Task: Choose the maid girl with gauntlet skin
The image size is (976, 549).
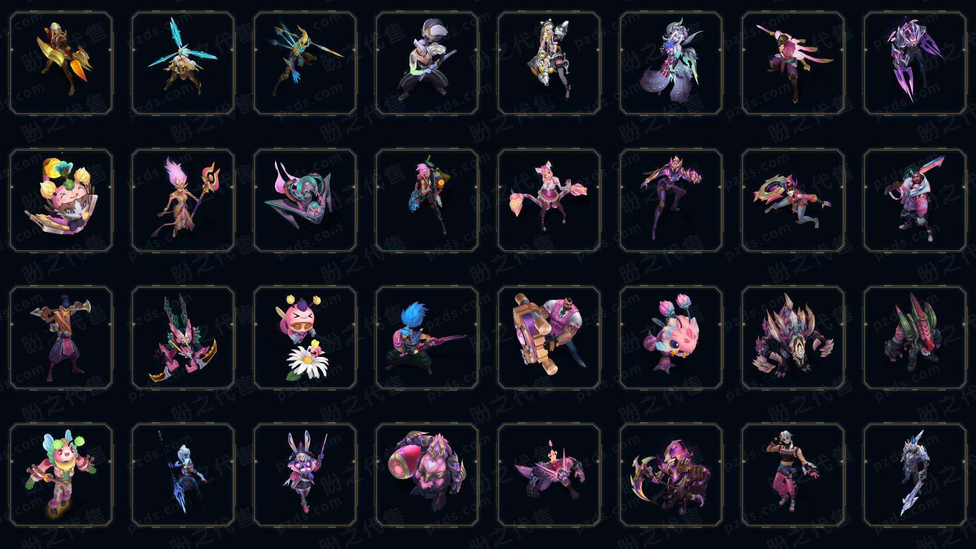Action: (549, 64)
